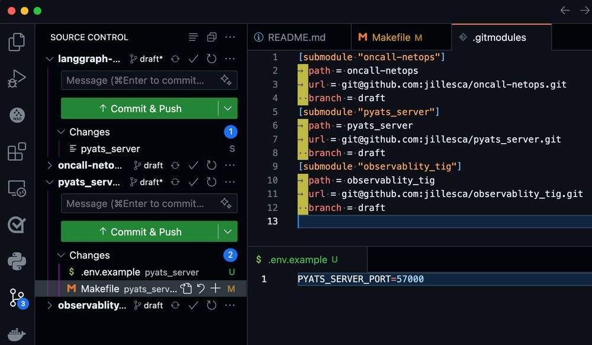Image resolution: width=592 pixels, height=345 pixels.
Task: Select the .env.example tab in lower editor
Action: 307,260
